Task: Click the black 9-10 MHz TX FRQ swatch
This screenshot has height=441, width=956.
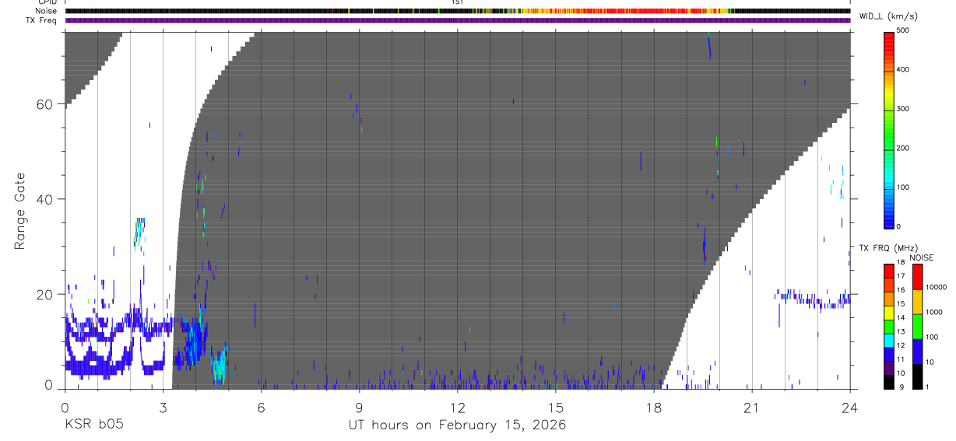Action: [889, 382]
